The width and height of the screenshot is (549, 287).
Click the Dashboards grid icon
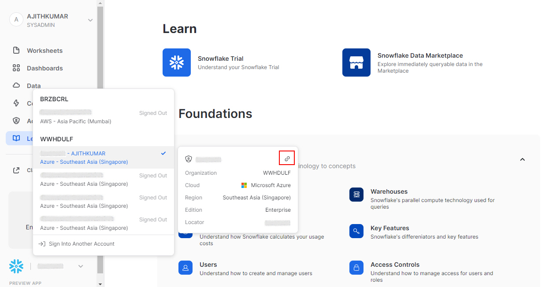click(16, 68)
